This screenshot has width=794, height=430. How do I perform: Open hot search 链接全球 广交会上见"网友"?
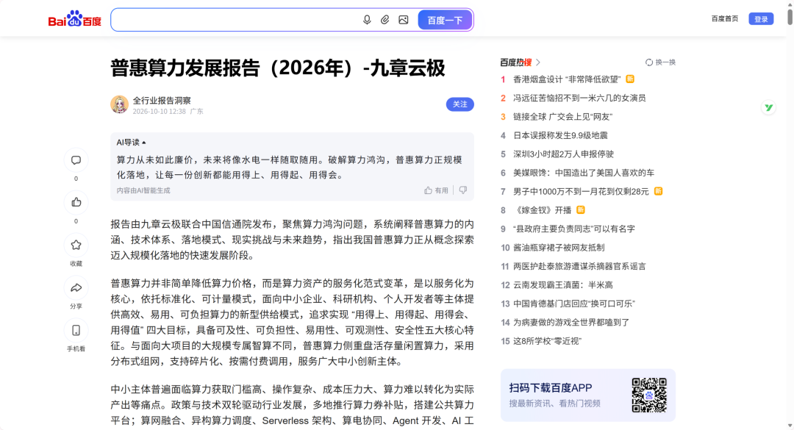[562, 116]
